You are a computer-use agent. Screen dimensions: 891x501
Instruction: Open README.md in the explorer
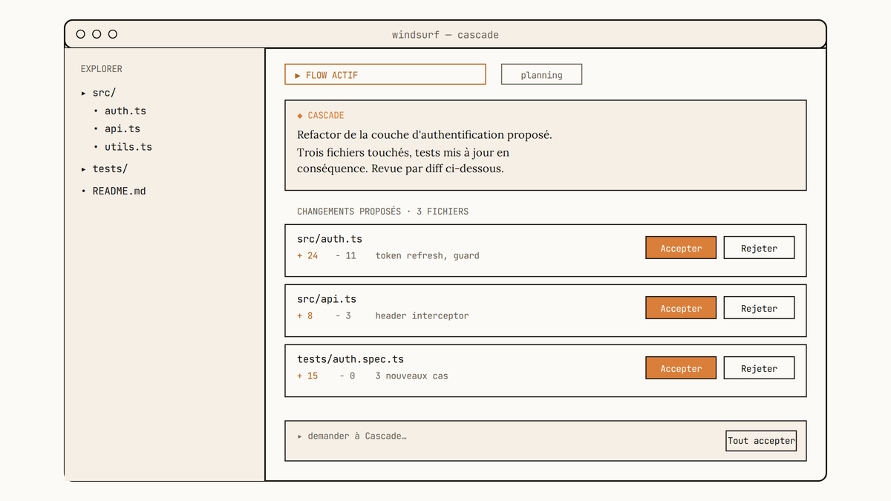click(x=119, y=191)
